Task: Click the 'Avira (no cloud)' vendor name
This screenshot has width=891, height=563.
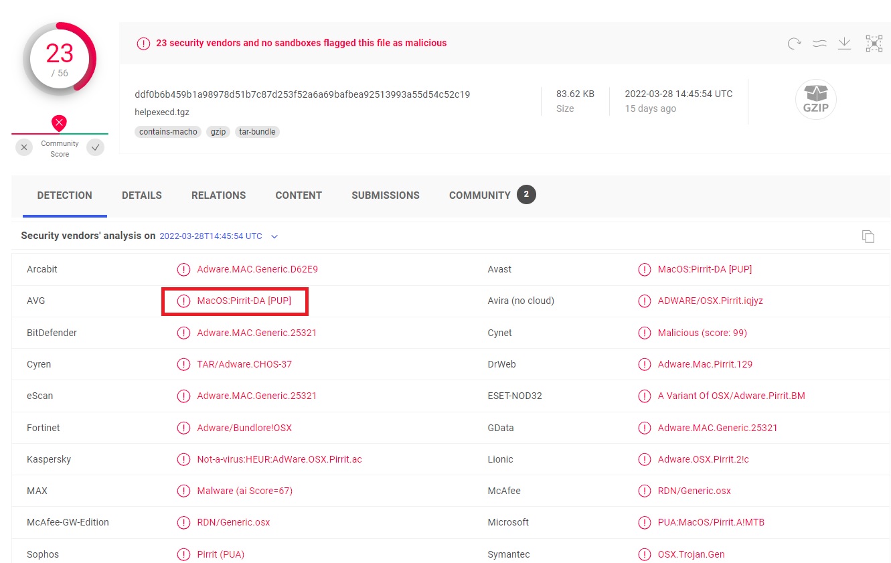Action: coord(521,301)
